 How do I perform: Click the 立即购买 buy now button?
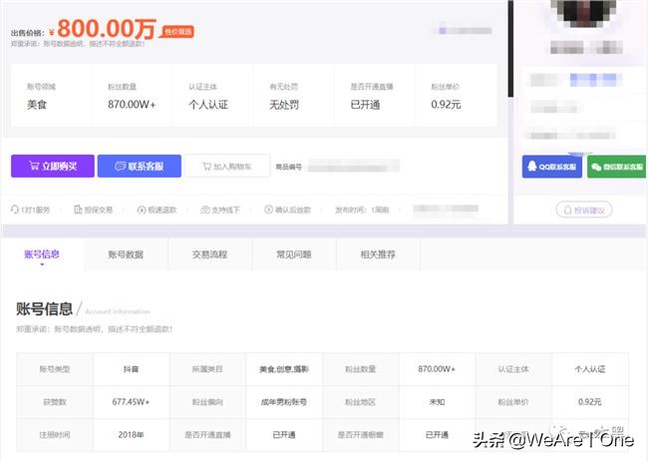click(x=53, y=166)
